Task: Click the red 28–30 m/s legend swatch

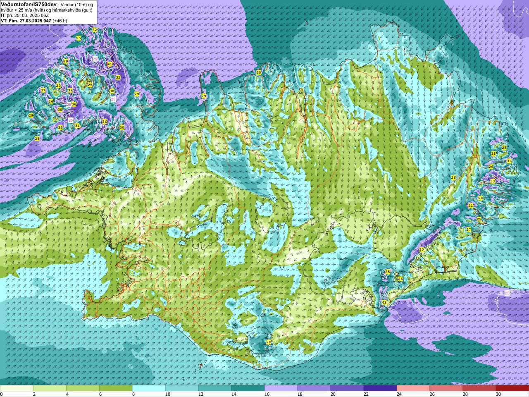Action: click(x=479, y=388)
